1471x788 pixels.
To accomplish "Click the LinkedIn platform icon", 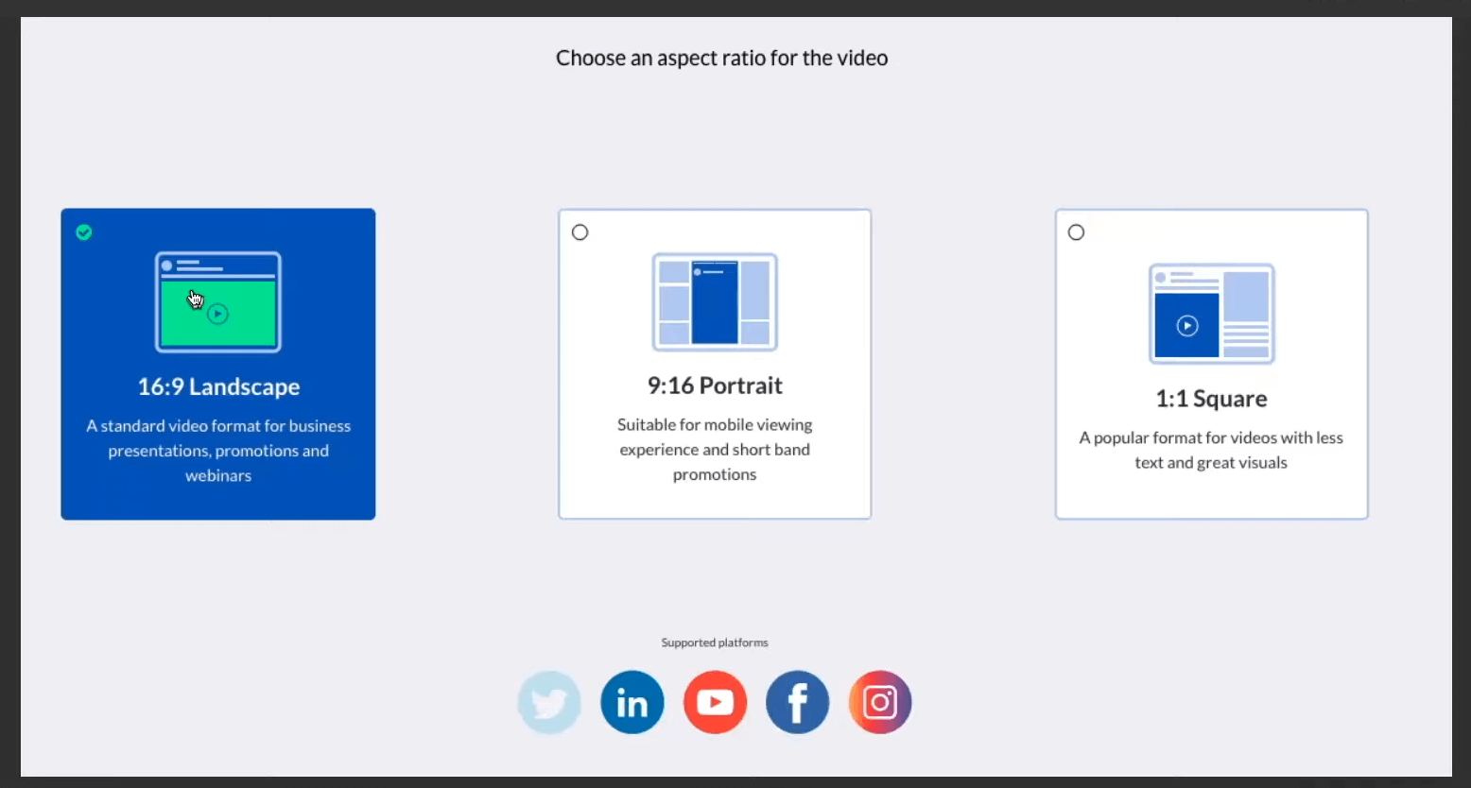I will pos(632,702).
